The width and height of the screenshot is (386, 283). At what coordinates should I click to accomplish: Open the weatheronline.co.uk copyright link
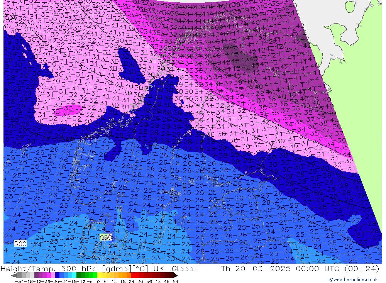353,280
